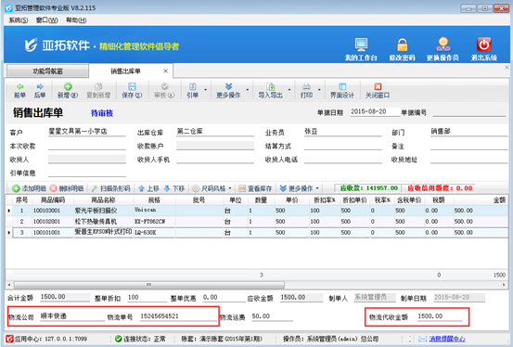Screen dimensions: 513x347
Task: Click the 物流运费 input field
Action: point(272,316)
